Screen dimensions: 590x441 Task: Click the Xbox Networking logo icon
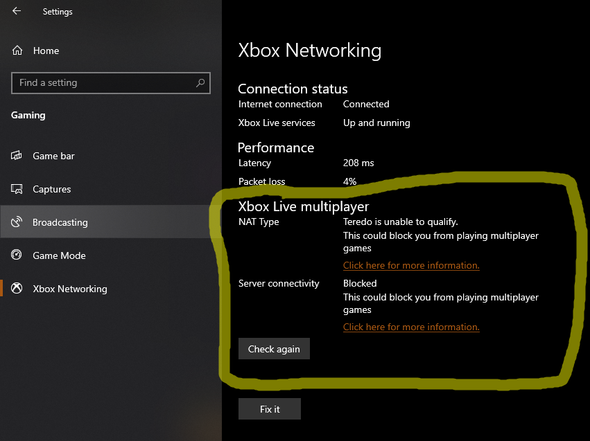point(17,288)
